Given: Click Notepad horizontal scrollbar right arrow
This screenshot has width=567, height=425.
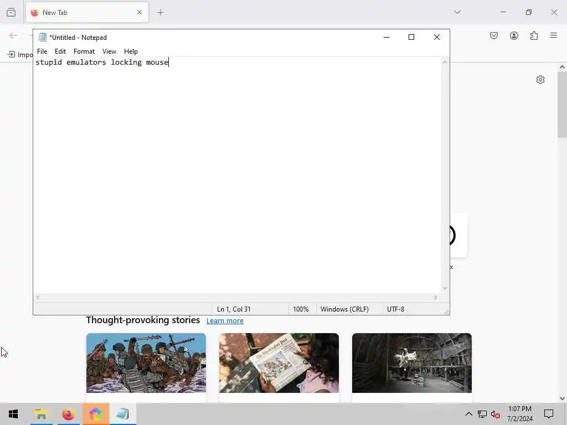Looking at the screenshot, I should (436, 297).
